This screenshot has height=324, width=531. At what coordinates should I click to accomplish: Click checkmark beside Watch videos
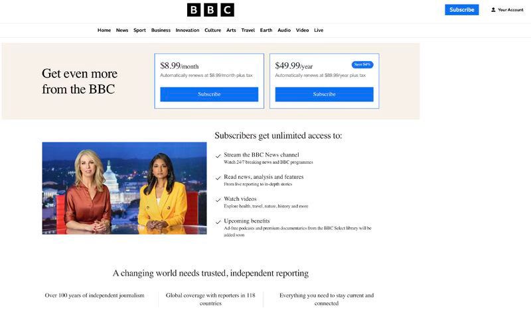point(218,200)
